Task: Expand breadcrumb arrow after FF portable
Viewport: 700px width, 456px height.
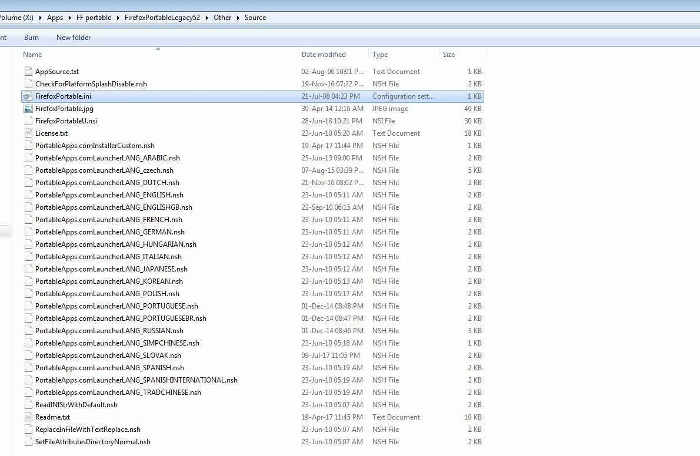Action: (x=118, y=18)
